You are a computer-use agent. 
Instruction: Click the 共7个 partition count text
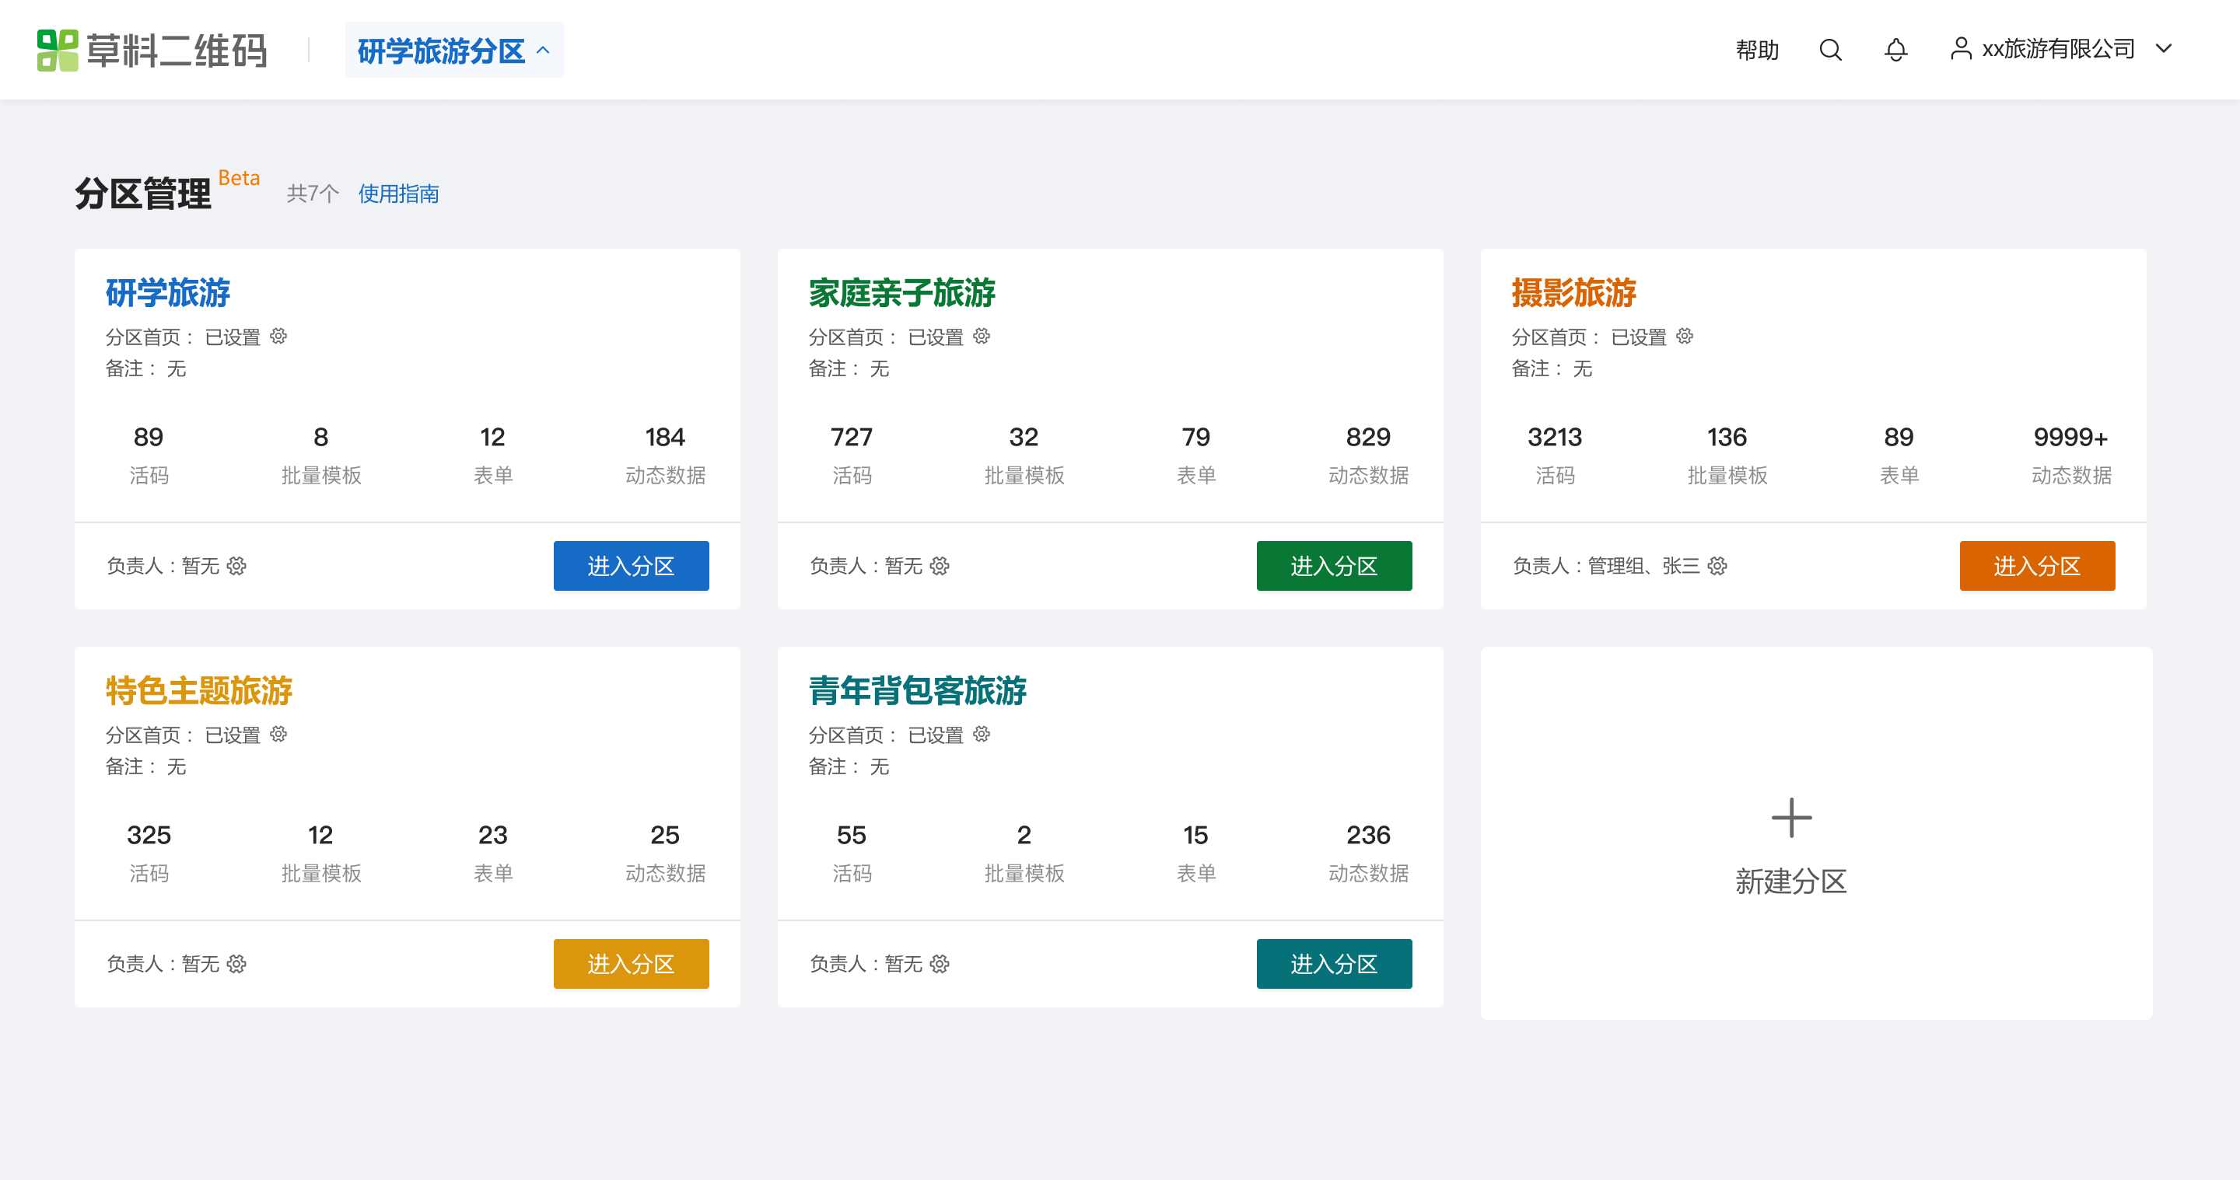[313, 193]
